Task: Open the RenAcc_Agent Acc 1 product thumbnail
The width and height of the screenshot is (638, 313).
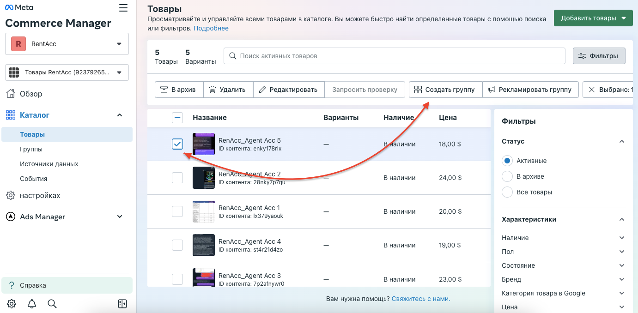Action: (204, 211)
